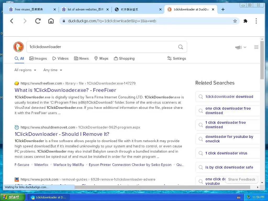Click the pcrisk.com result URL
This screenshot has width=268, height=201.
pos(88,179)
